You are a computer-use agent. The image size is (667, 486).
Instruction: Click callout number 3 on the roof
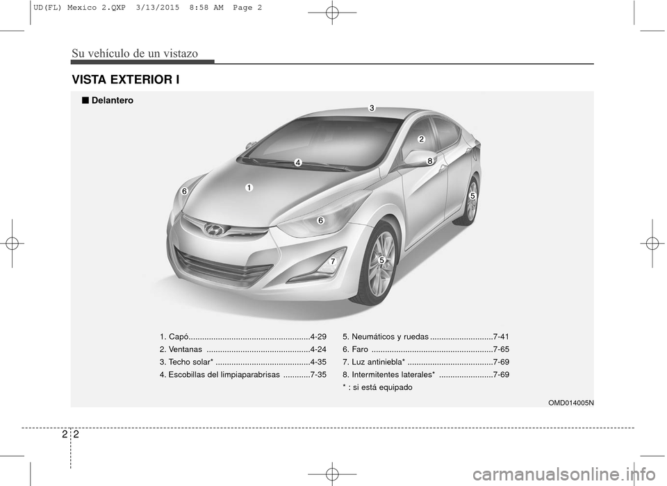372,108
